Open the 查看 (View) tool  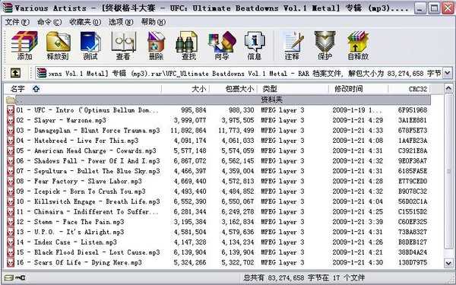pos(123,46)
